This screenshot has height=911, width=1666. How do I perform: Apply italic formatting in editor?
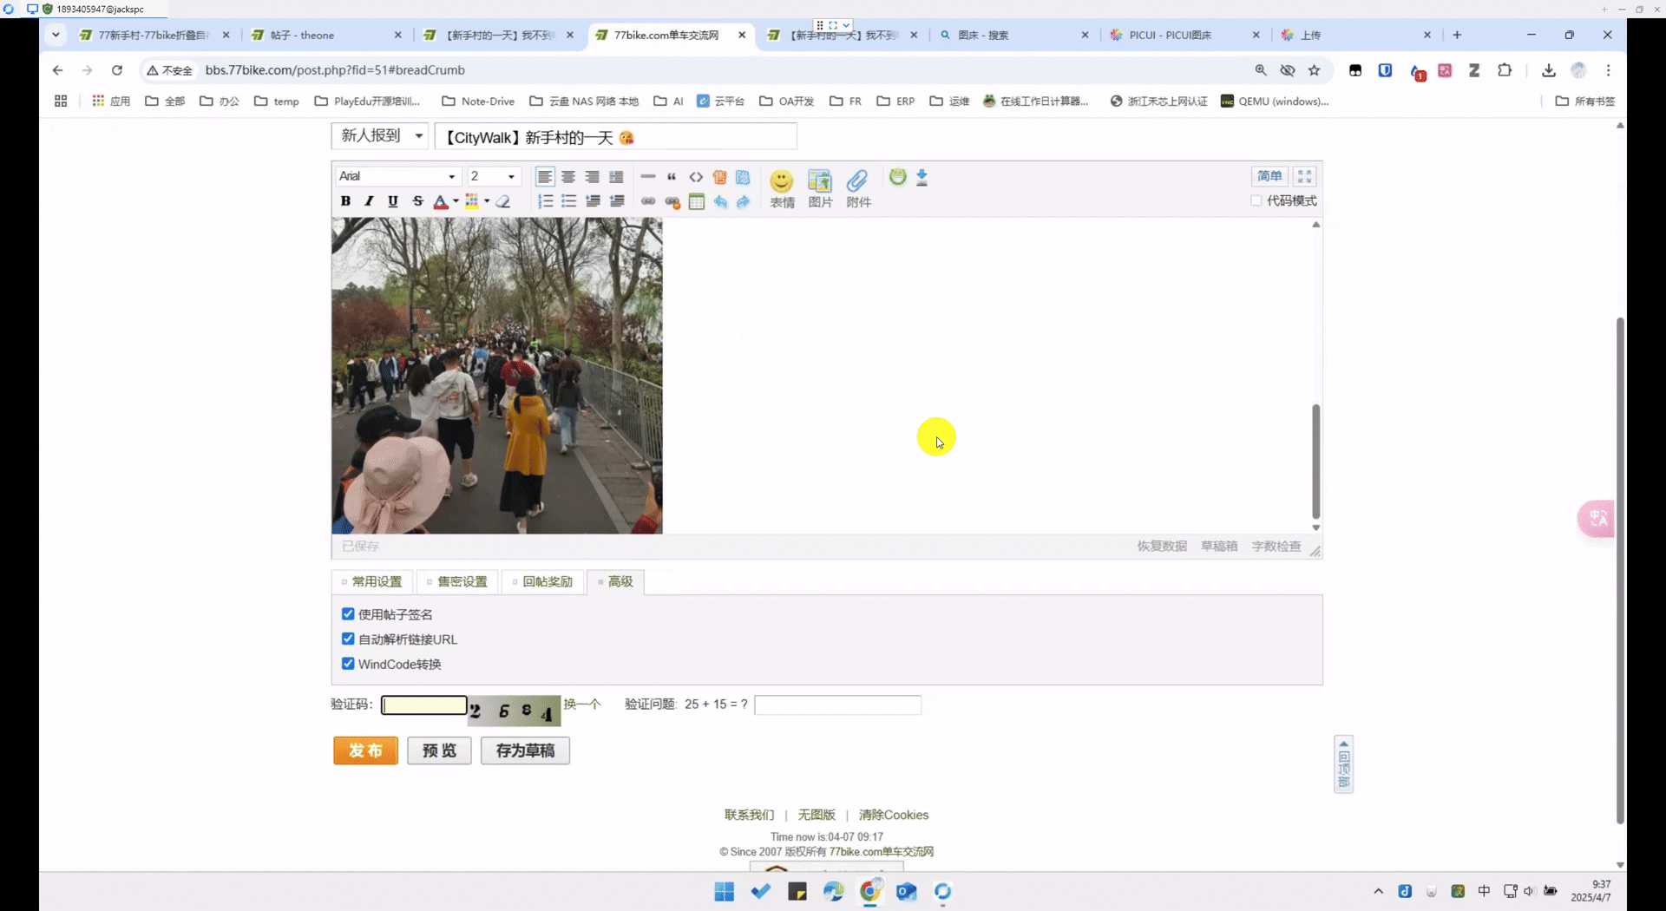click(369, 201)
